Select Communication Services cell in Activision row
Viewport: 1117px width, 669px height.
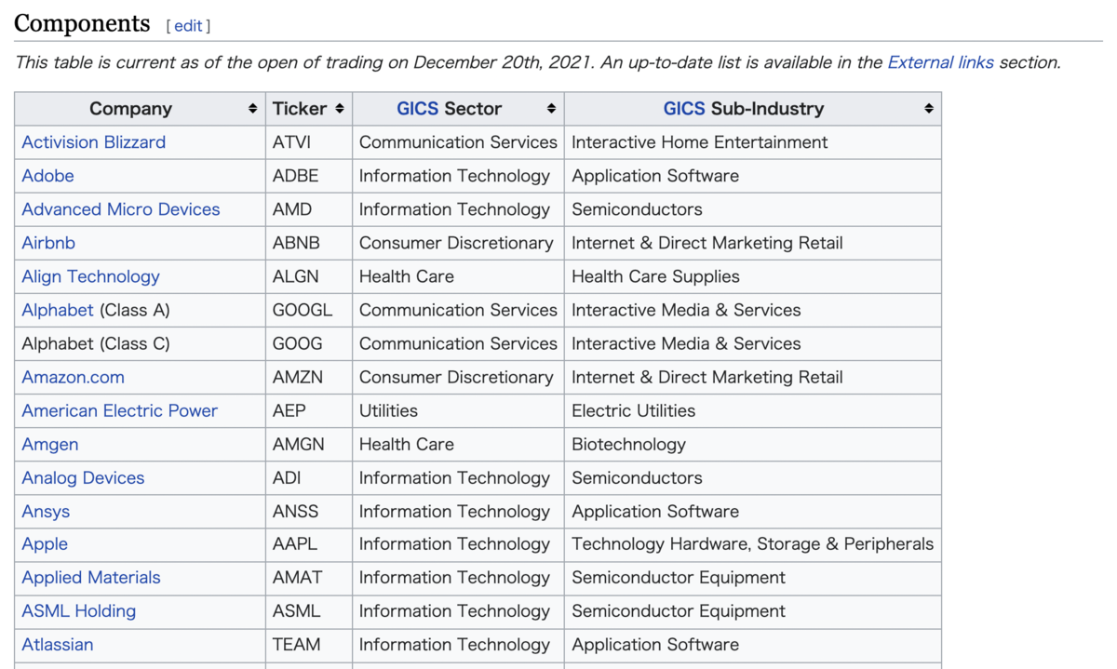(458, 142)
